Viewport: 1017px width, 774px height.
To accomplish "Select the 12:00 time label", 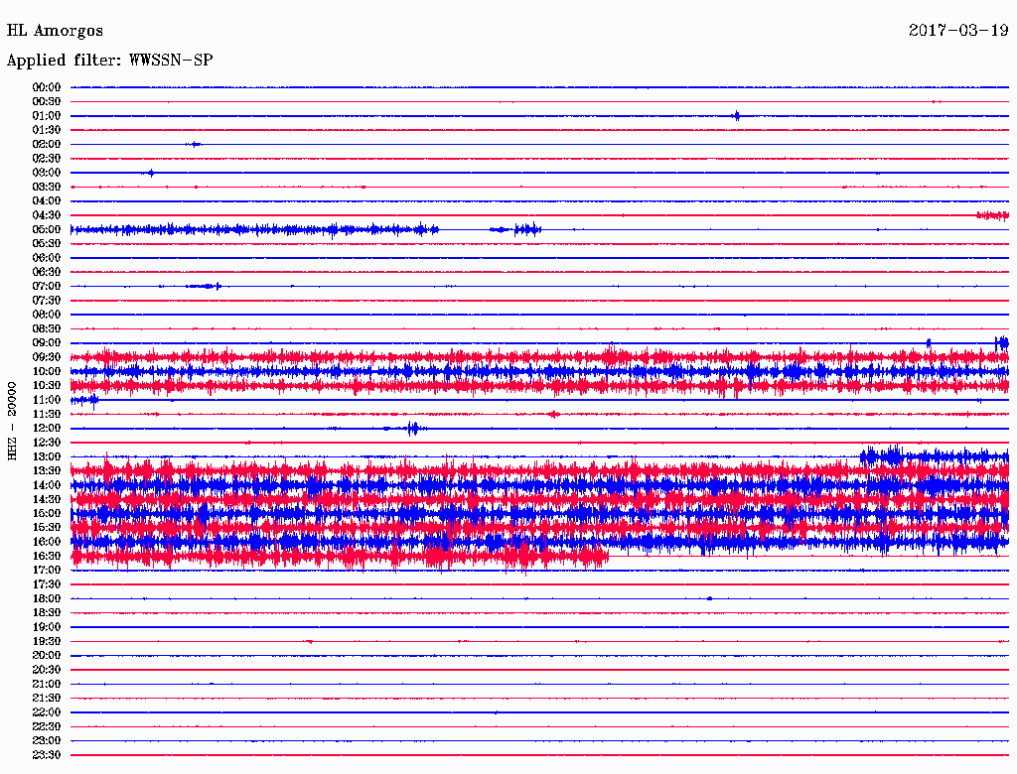I will point(47,428).
